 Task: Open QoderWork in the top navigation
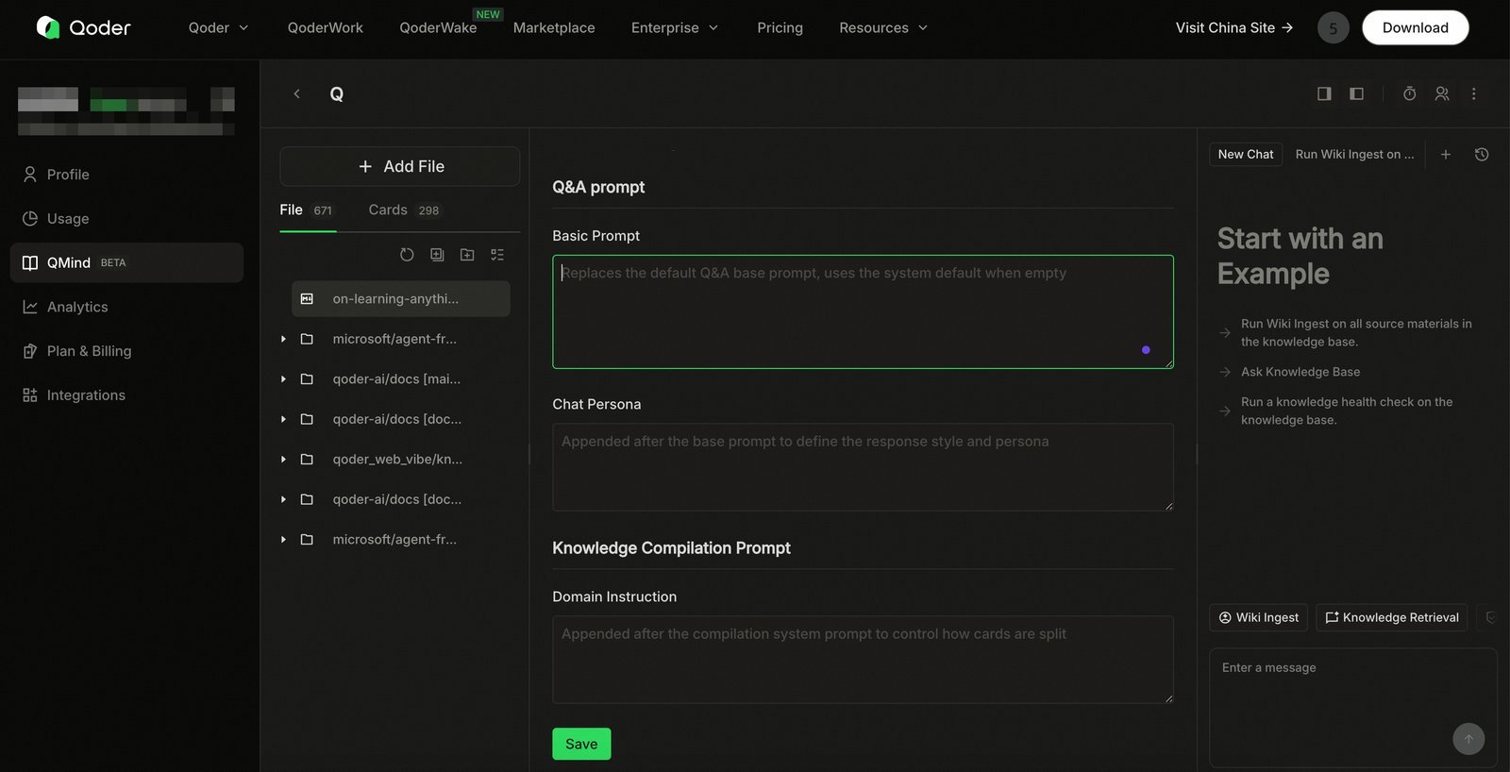(326, 27)
